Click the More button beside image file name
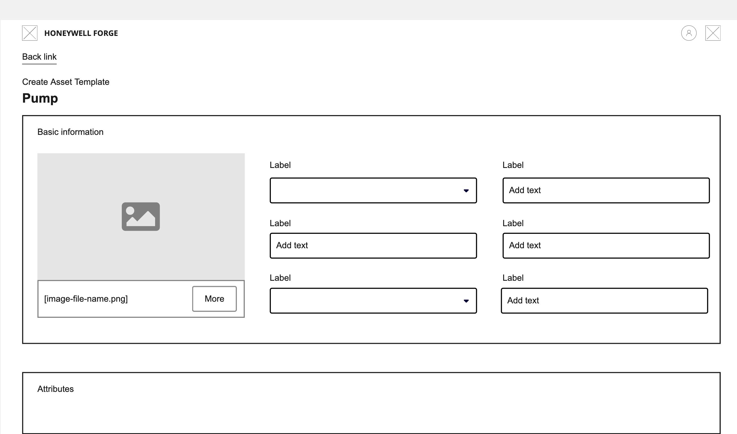This screenshot has width=737, height=434. point(214,299)
